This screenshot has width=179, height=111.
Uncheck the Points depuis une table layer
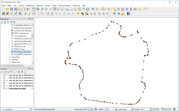4,88
